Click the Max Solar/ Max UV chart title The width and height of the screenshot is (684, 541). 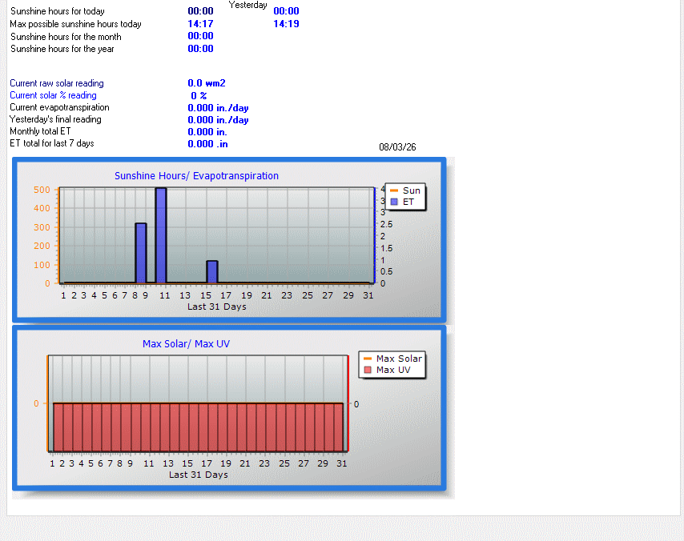click(186, 344)
